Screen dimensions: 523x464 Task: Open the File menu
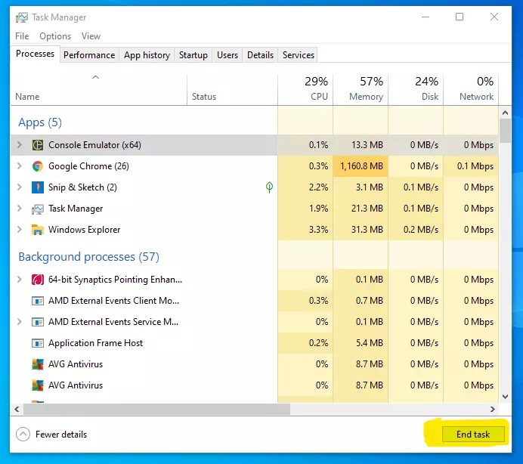click(x=22, y=36)
